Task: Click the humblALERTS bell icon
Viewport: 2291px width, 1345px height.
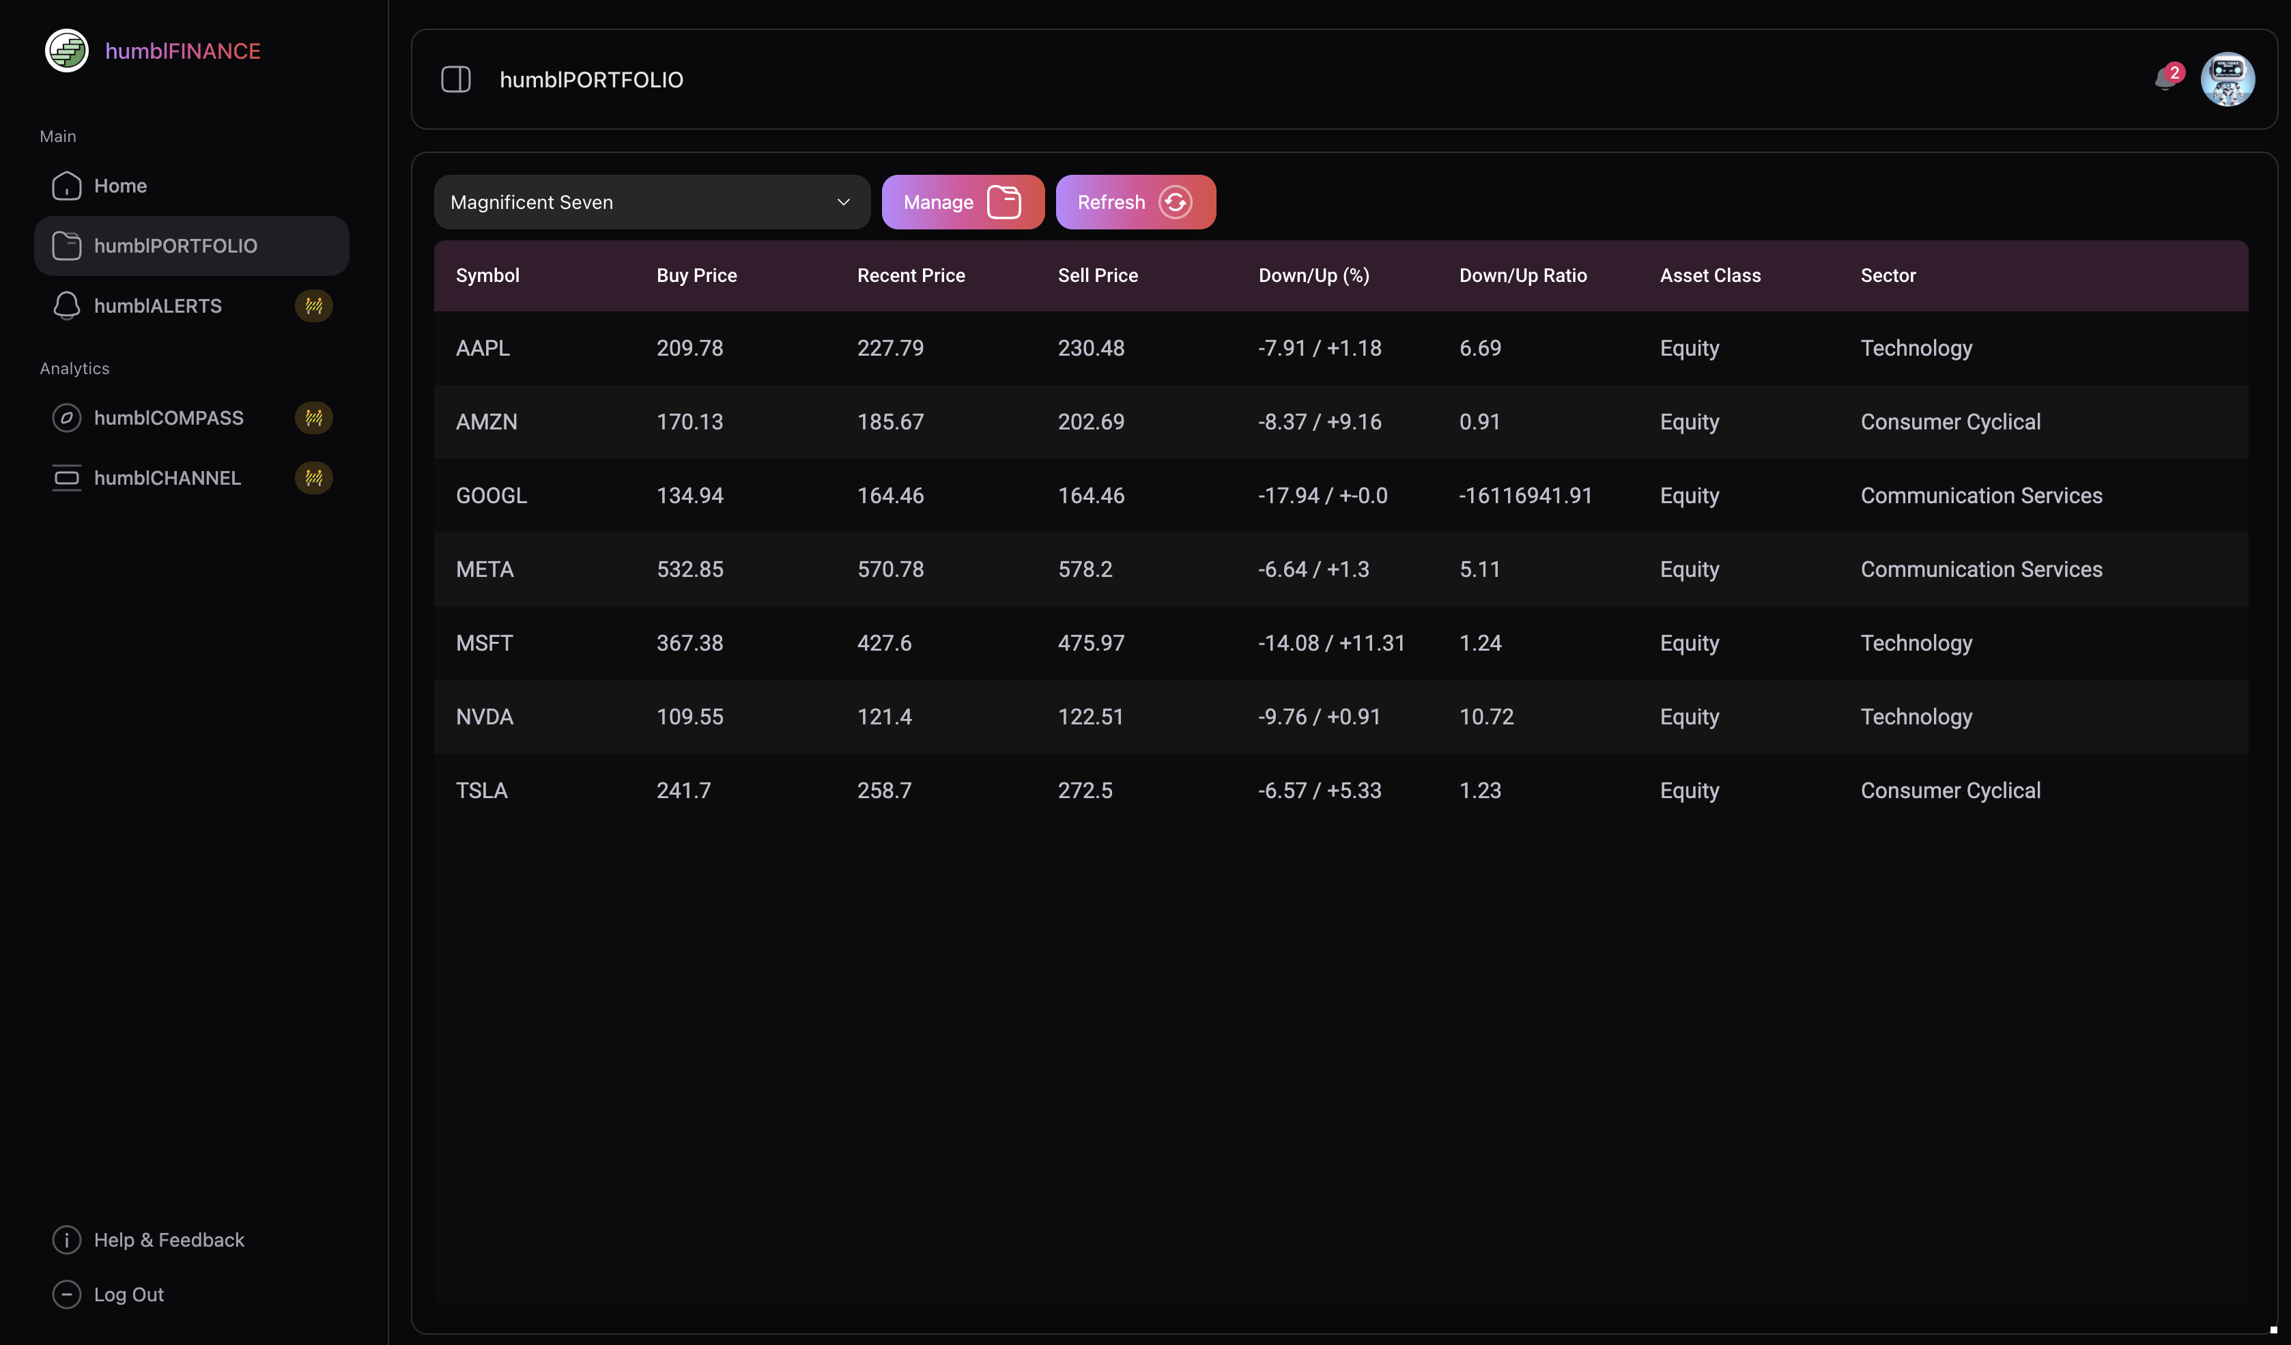Action: [x=66, y=306]
